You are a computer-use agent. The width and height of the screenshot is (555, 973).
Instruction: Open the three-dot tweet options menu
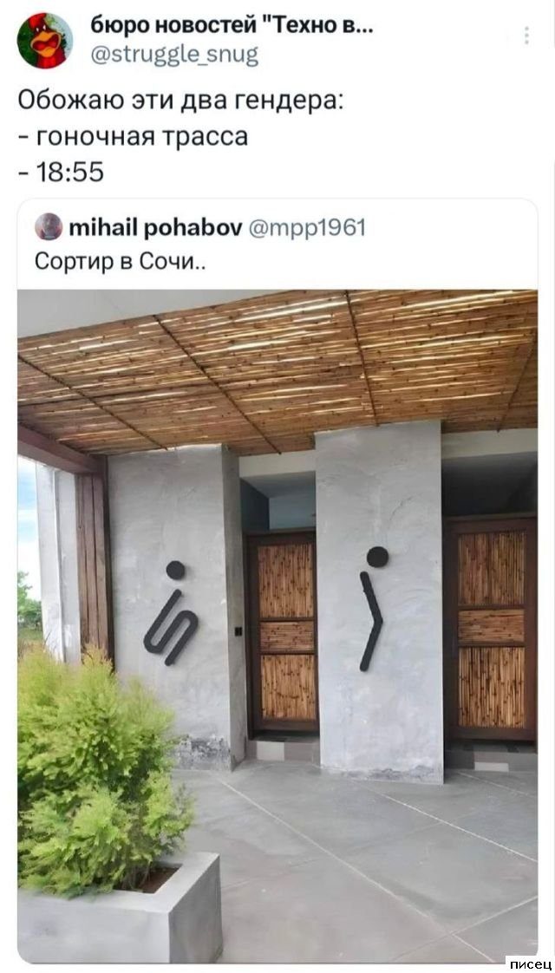tap(526, 36)
